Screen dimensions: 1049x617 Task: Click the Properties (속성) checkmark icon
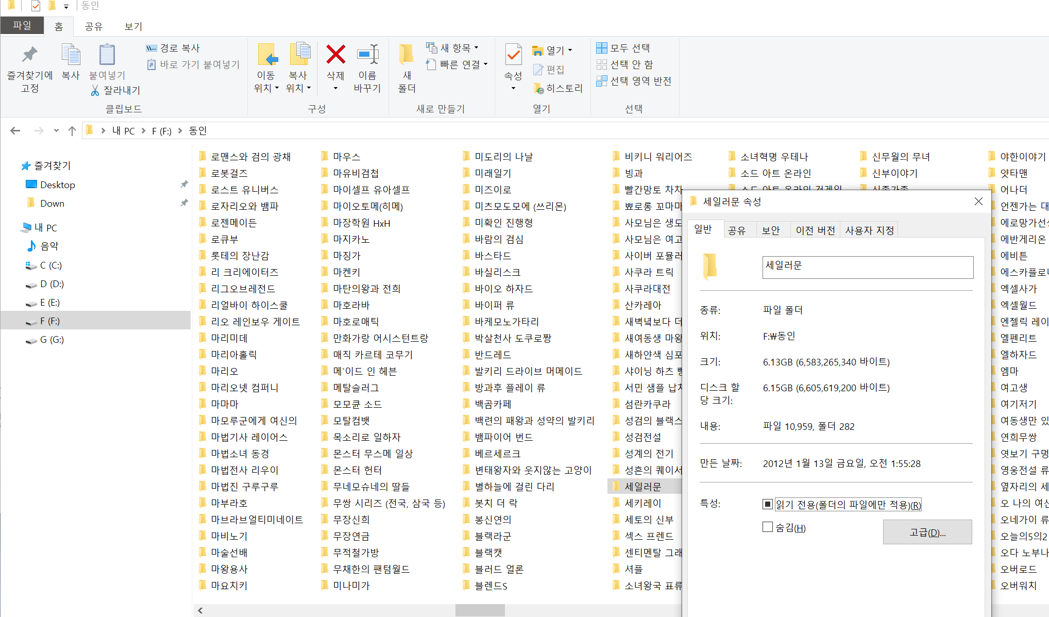[513, 55]
